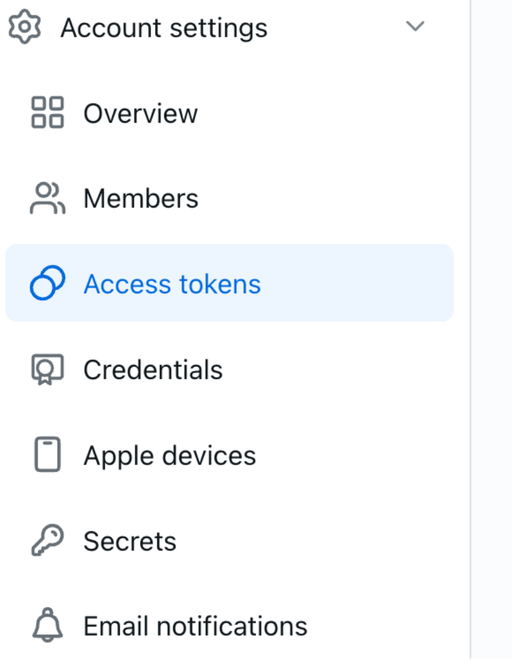Navigate to Access tokens
This screenshot has width=512, height=662.
(x=172, y=283)
